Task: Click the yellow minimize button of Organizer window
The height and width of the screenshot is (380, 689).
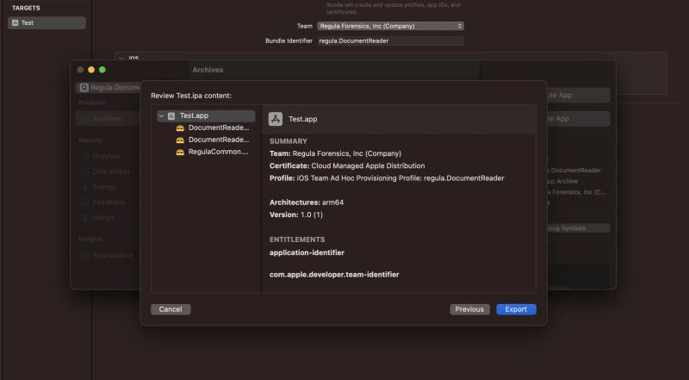Action: (91, 70)
